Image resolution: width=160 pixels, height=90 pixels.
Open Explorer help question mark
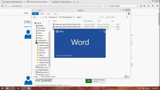(129, 14)
